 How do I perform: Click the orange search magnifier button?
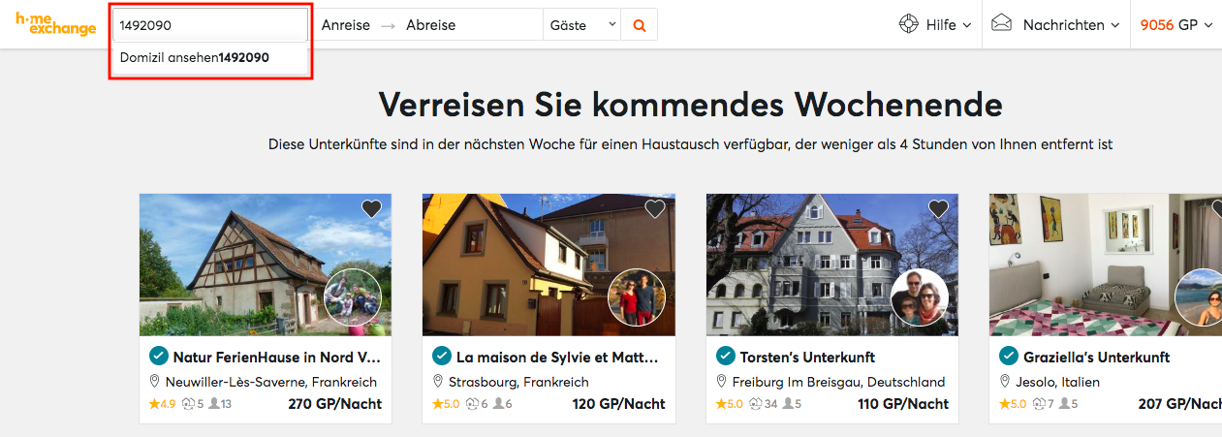click(640, 25)
